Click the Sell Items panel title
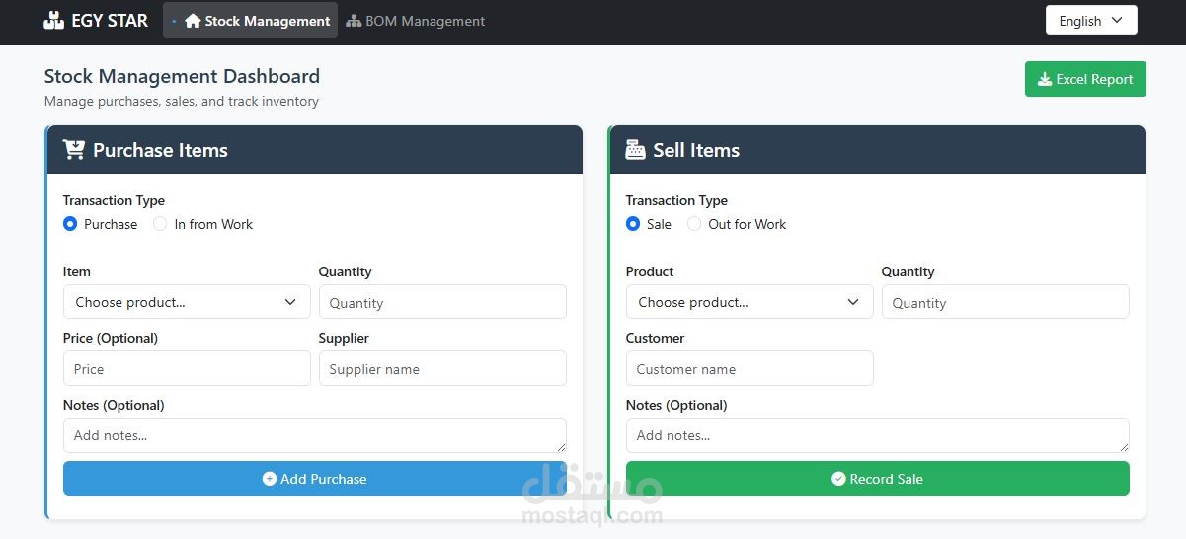The height and width of the screenshot is (539, 1186). pyautogui.click(x=696, y=150)
